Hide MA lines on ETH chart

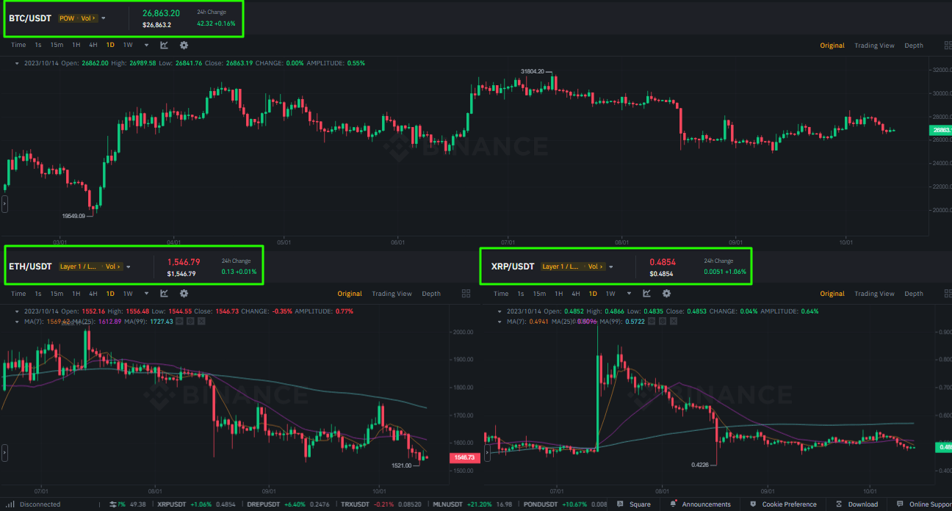coord(181,322)
